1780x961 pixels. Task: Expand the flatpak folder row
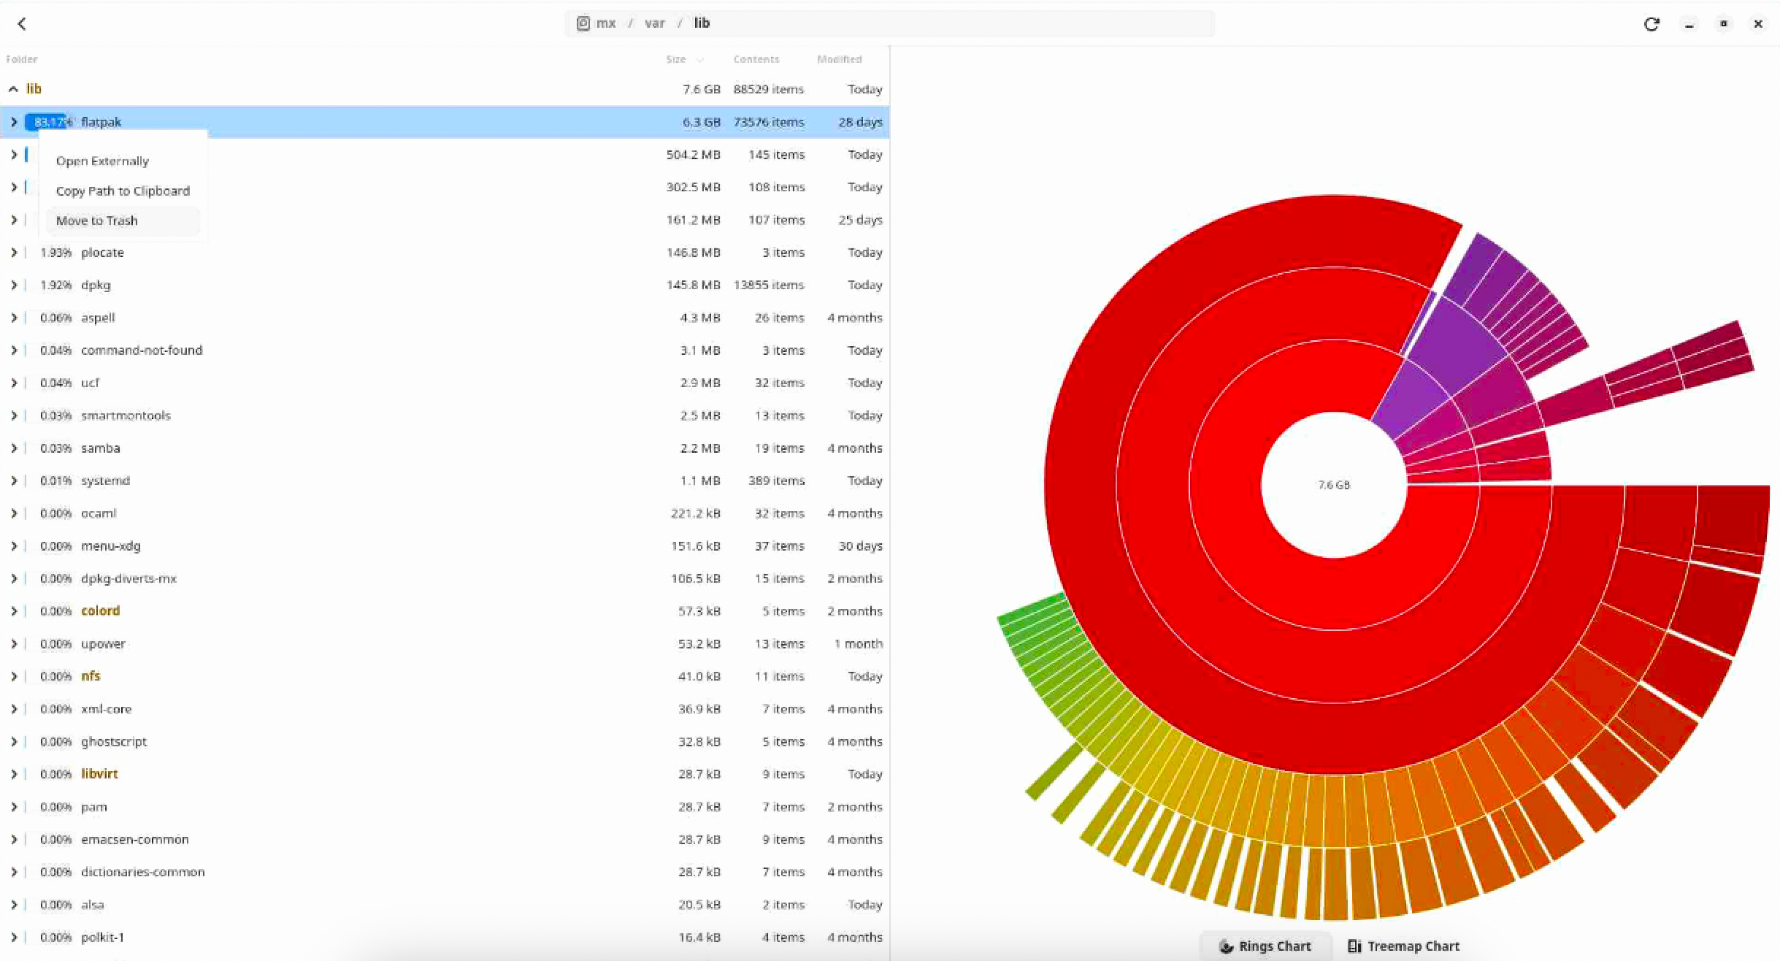coord(13,122)
